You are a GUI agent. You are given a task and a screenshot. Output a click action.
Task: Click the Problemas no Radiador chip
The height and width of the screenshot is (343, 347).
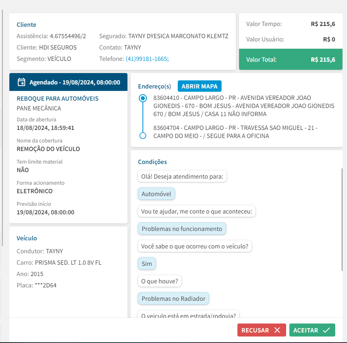pyautogui.click(x=173, y=299)
